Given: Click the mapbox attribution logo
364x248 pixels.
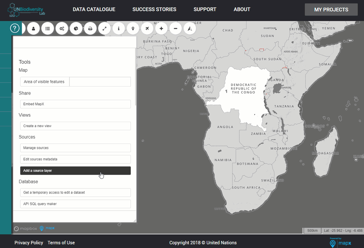Looking at the screenshot, I should coord(25,229).
